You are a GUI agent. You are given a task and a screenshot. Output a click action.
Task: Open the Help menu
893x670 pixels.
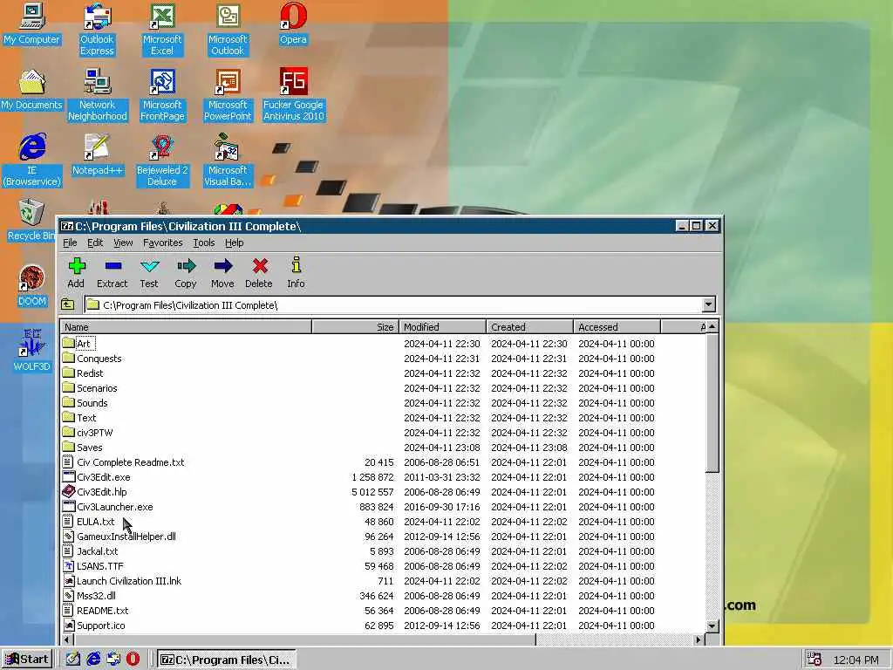click(x=234, y=243)
